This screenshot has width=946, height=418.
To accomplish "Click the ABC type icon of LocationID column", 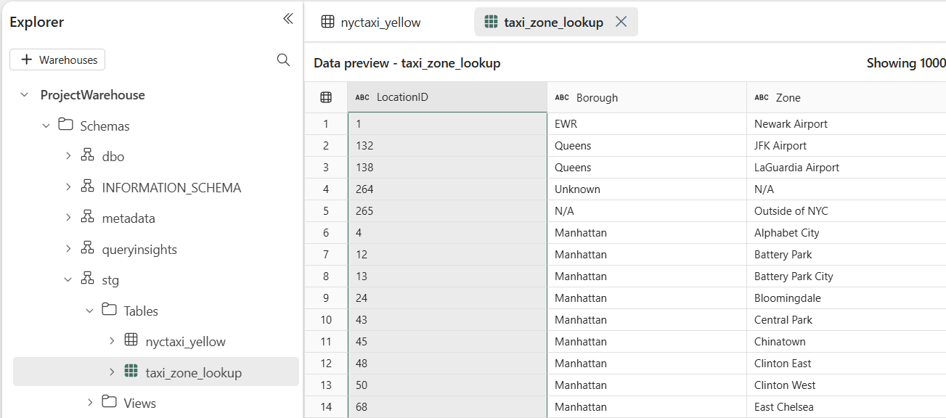I will click(362, 97).
